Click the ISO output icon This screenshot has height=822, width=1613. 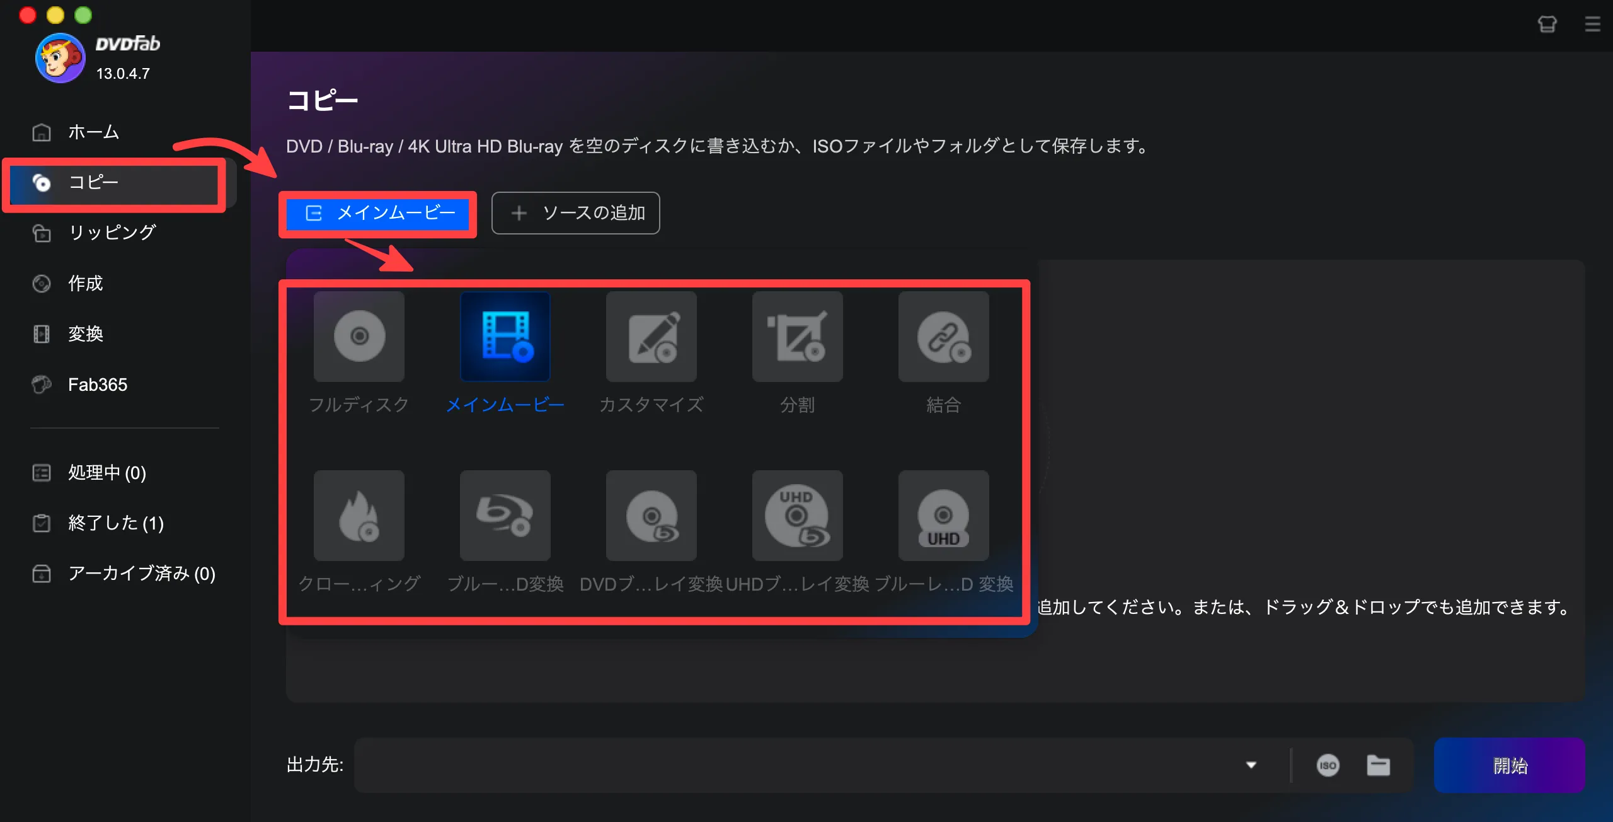1328,765
